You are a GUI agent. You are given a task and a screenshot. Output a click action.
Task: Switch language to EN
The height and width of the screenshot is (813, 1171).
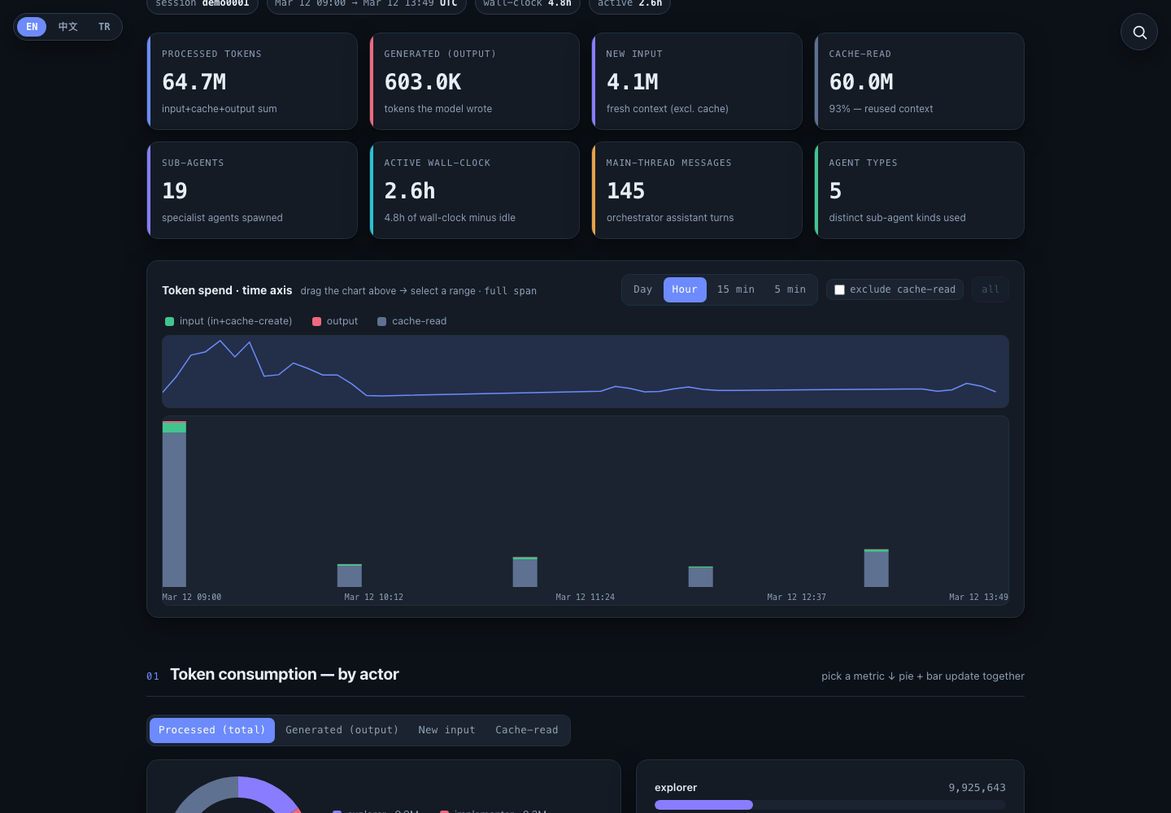[x=32, y=27]
